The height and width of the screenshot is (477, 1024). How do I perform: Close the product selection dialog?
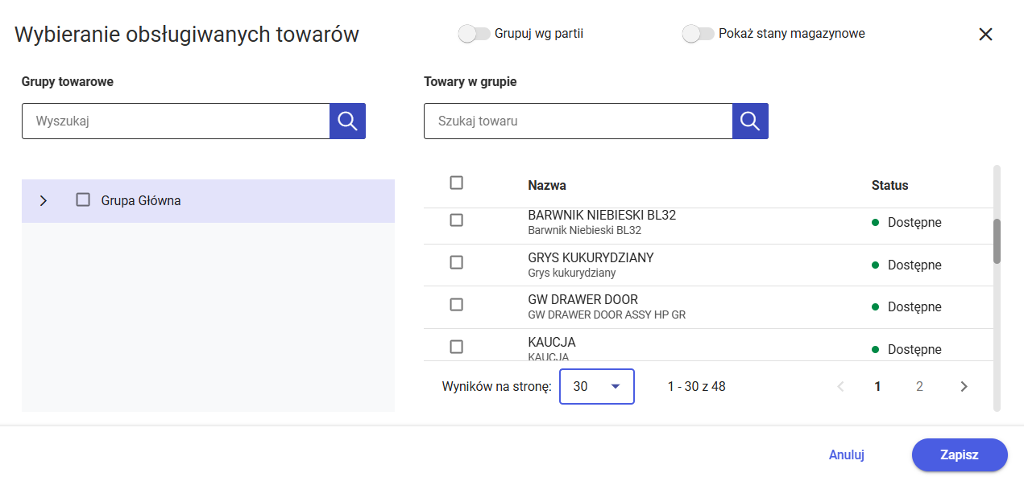[985, 34]
